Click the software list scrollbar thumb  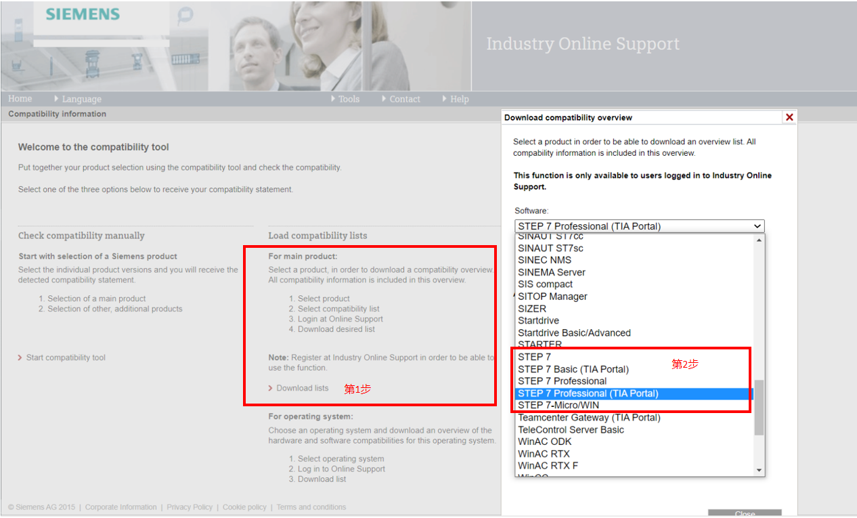[759, 408]
